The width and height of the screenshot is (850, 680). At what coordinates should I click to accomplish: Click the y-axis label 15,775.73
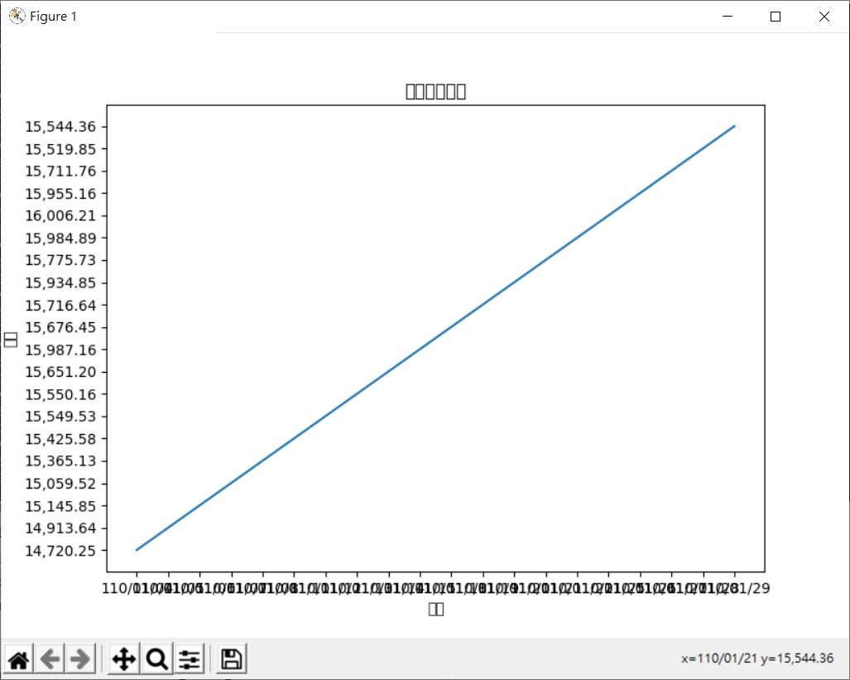(60, 261)
